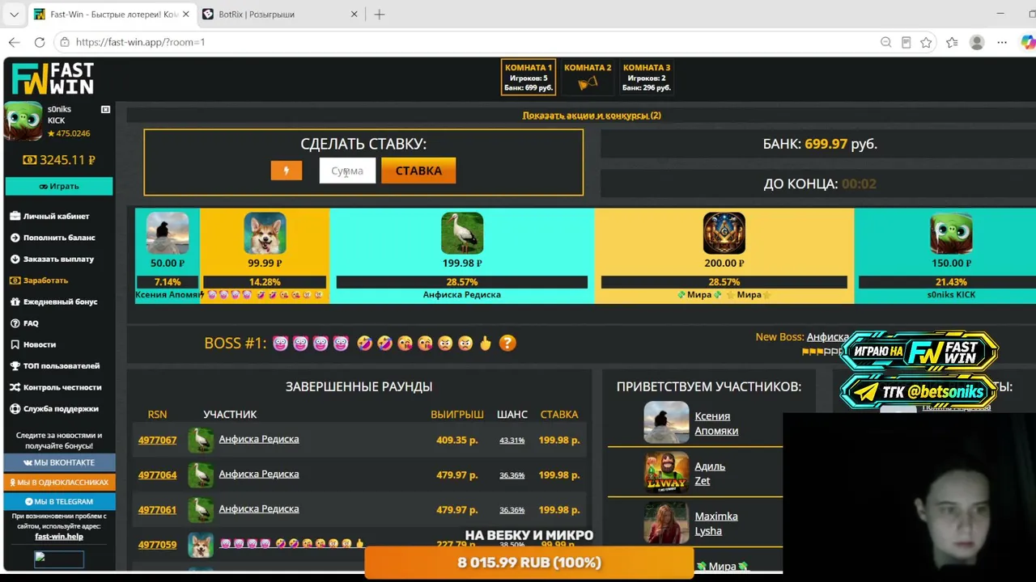The height and width of the screenshot is (582, 1036).
Task: Click the Адиль Zet participant name
Action: (710, 474)
